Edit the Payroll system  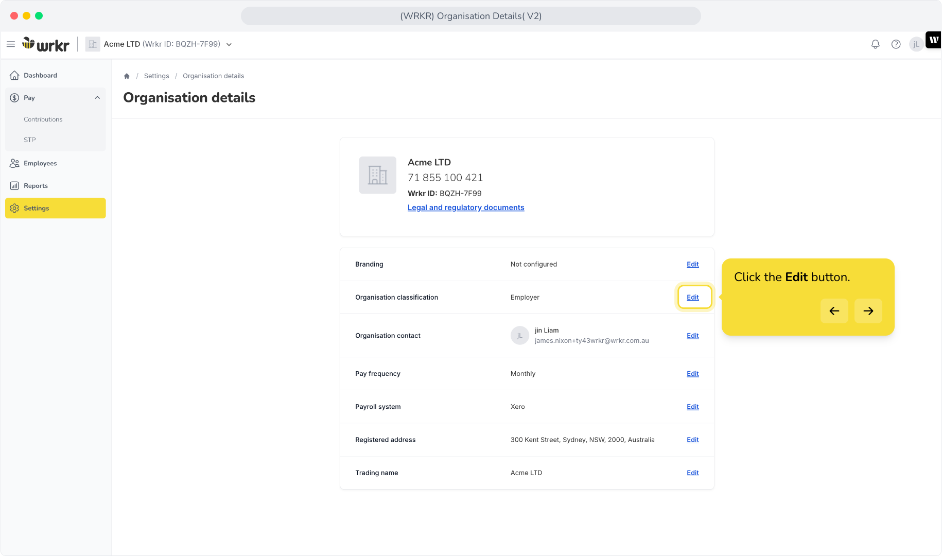[693, 407]
